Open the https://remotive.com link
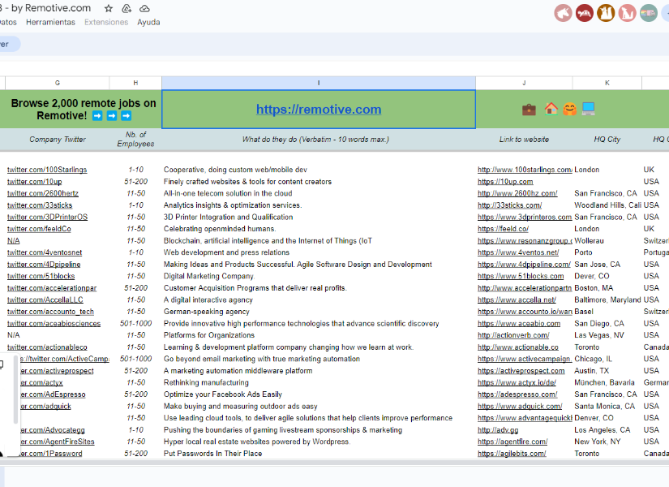Screen dimensions: 669x487 [319, 110]
